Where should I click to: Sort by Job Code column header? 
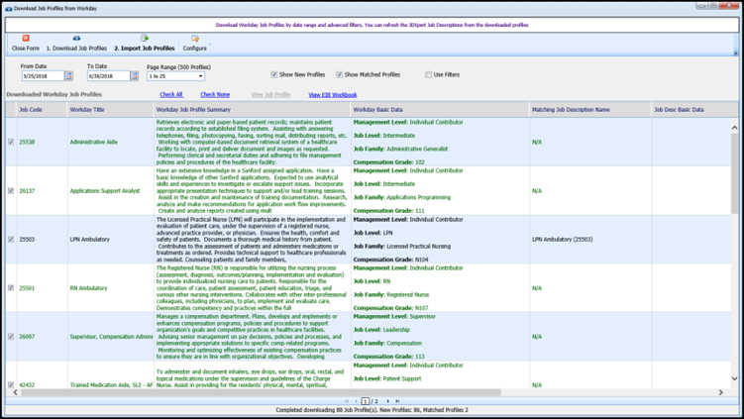click(42, 110)
